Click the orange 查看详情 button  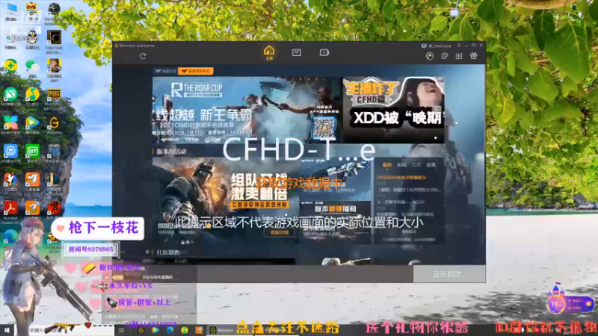click(x=279, y=232)
